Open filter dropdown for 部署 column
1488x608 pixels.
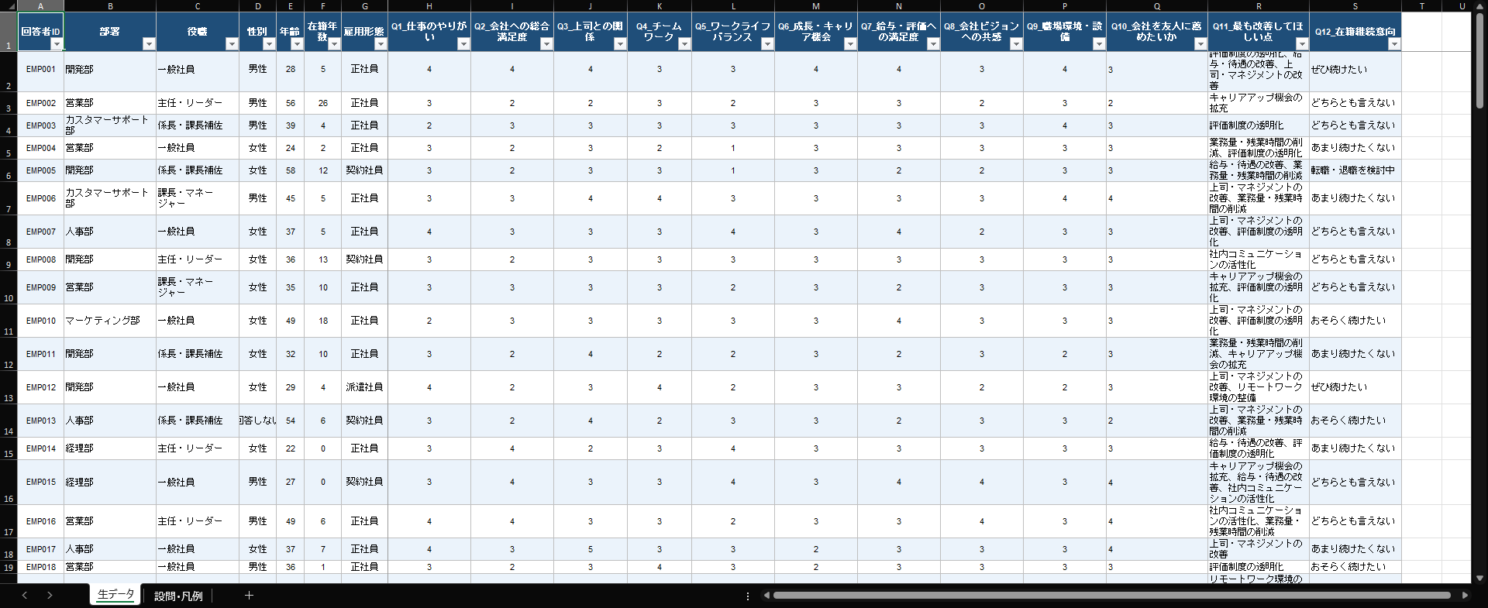tap(148, 44)
